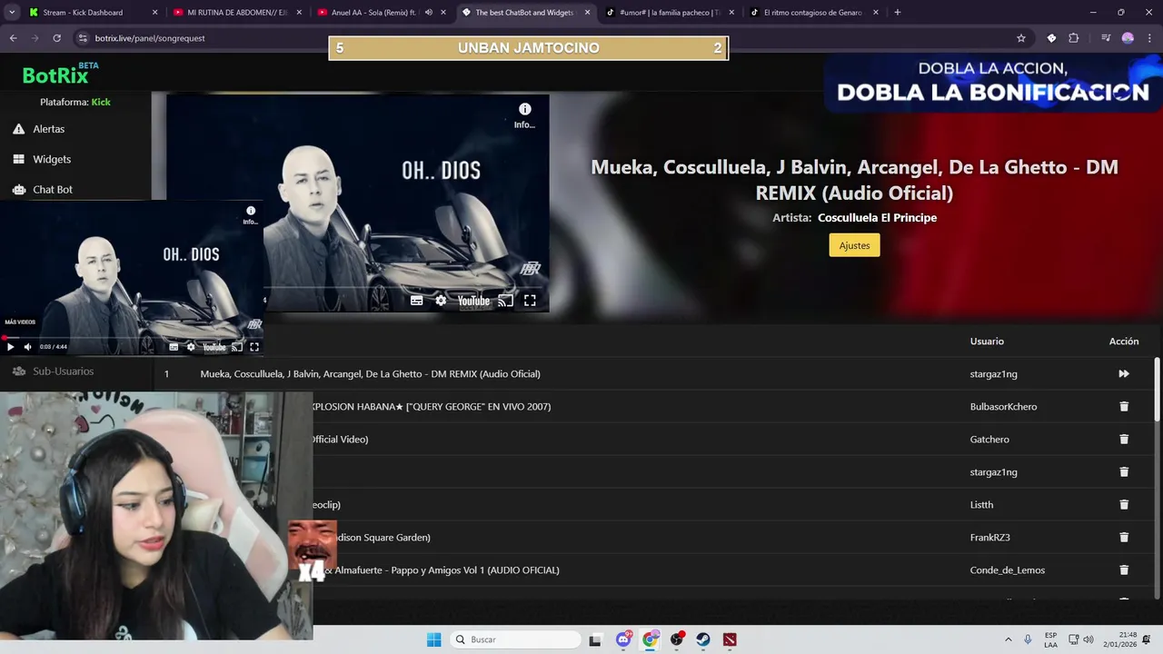Show hidden system tray icons
Viewport: 1163px width, 654px height.
pyautogui.click(x=1008, y=639)
